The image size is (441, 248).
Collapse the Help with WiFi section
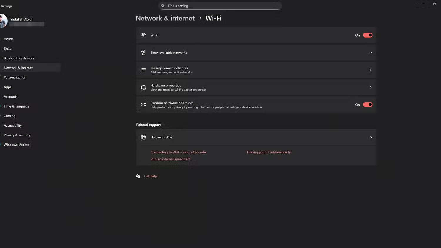(x=371, y=137)
